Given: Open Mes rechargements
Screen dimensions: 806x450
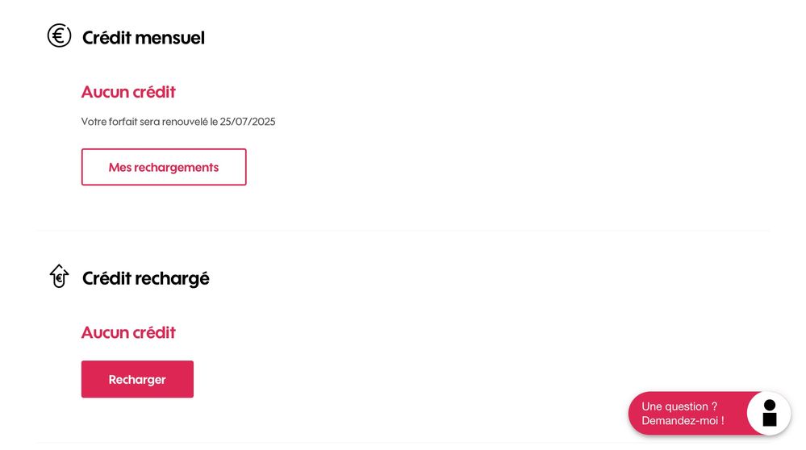Looking at the screenshot, I should pos(164,167).
